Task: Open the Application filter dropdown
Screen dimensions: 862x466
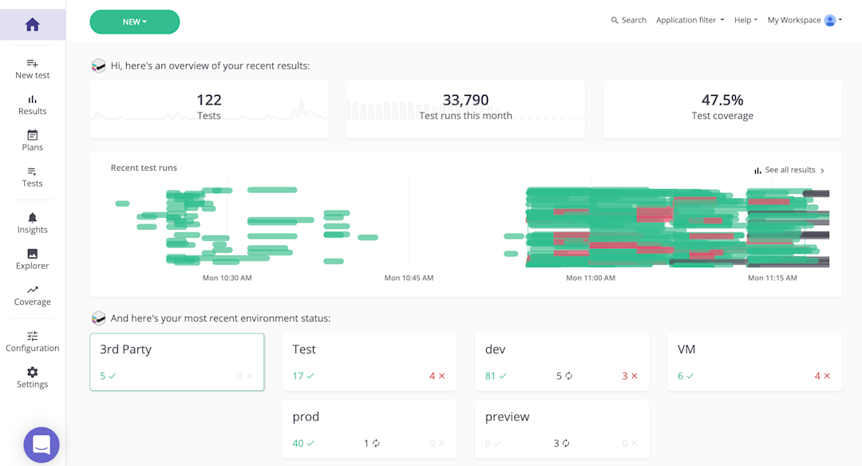Action: tap(690, 20)
